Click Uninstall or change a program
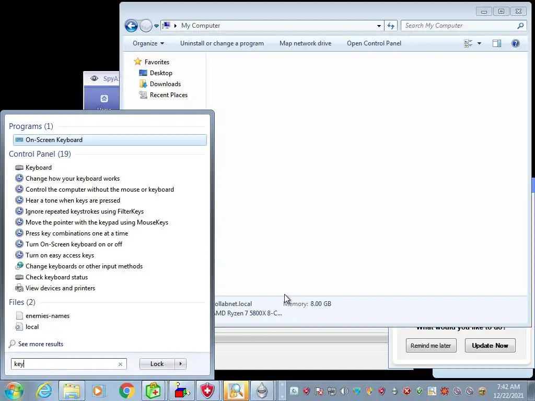The image size is (535, 401). (x=222, y=43)
